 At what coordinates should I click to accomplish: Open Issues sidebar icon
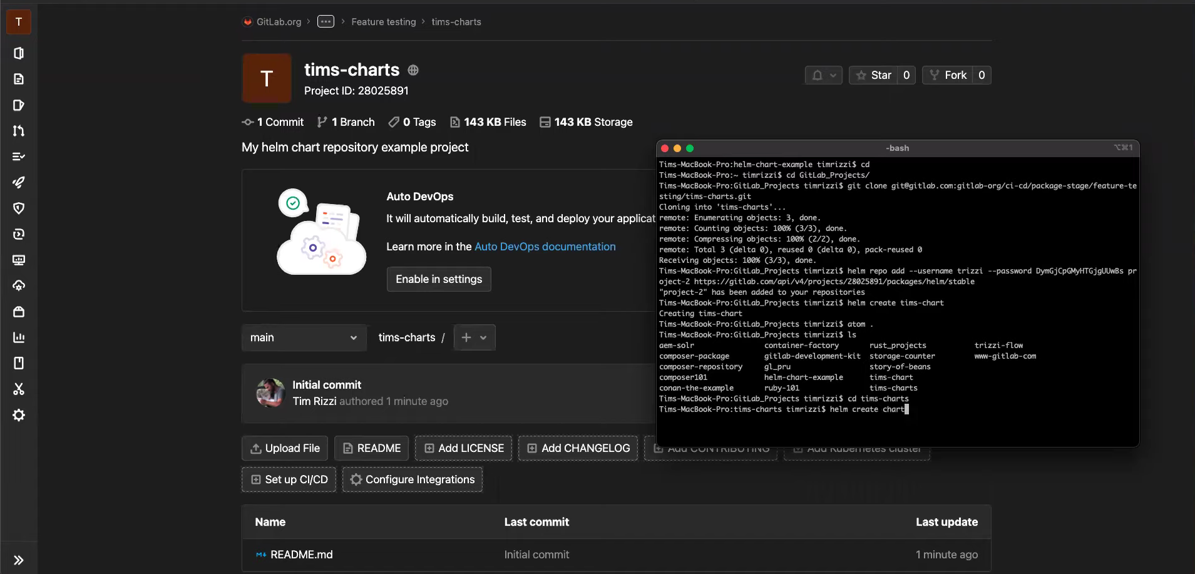coord(19,105)
